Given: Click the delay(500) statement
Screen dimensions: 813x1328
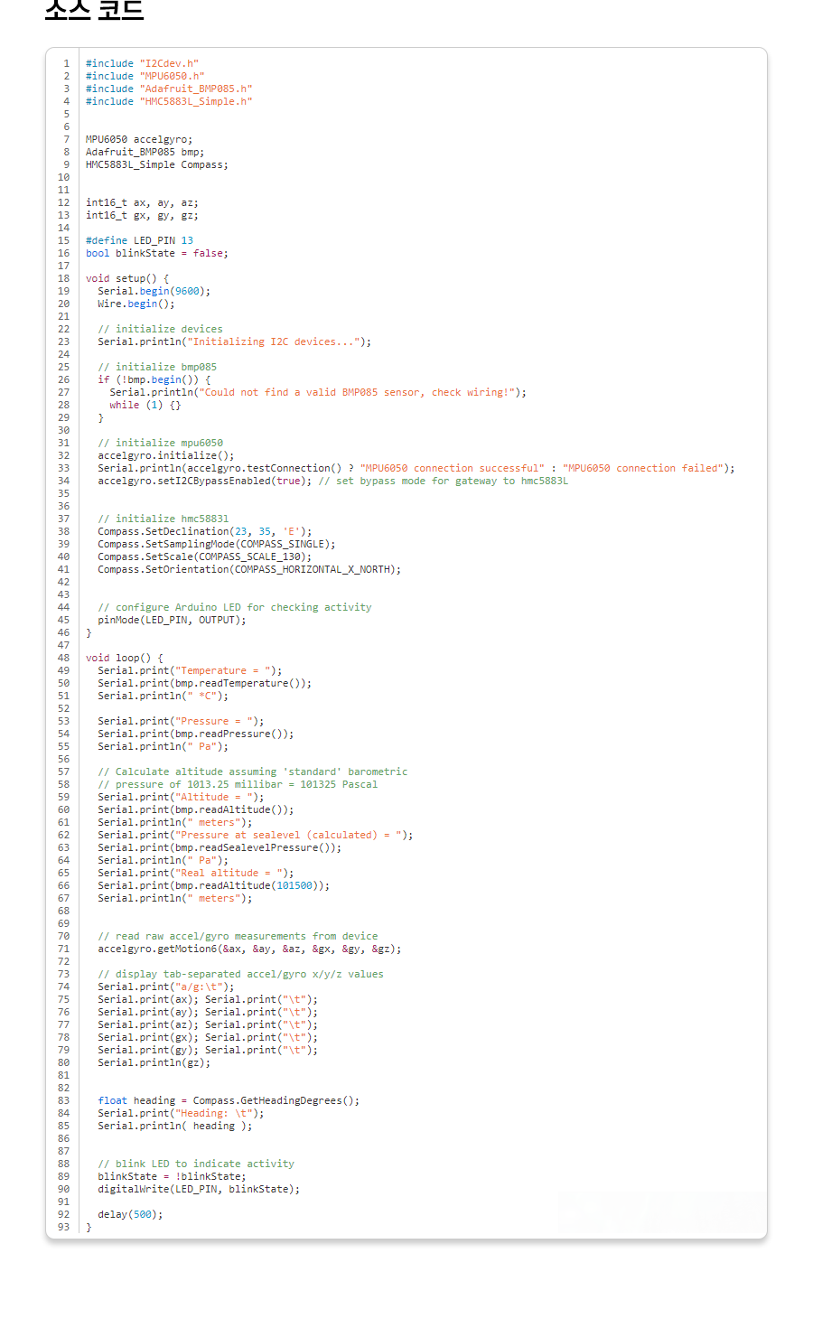Looking at the screenshot, I should click(x=130, y=1214).
